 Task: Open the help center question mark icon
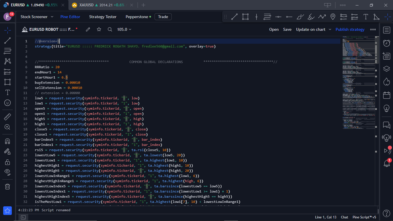coord(386,213)
